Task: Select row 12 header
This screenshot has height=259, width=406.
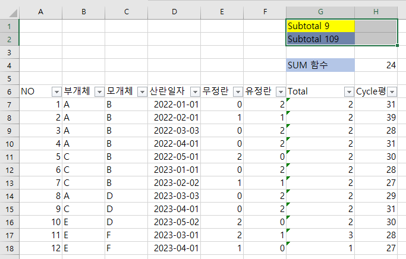Action: tap(10, 170)
